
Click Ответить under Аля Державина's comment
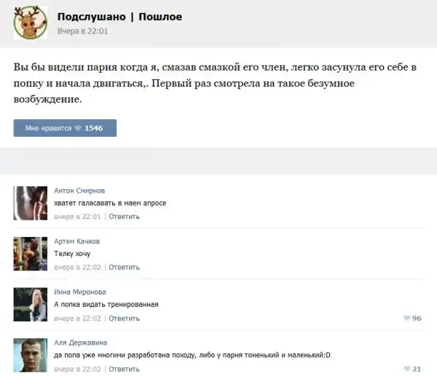point(124,369)
